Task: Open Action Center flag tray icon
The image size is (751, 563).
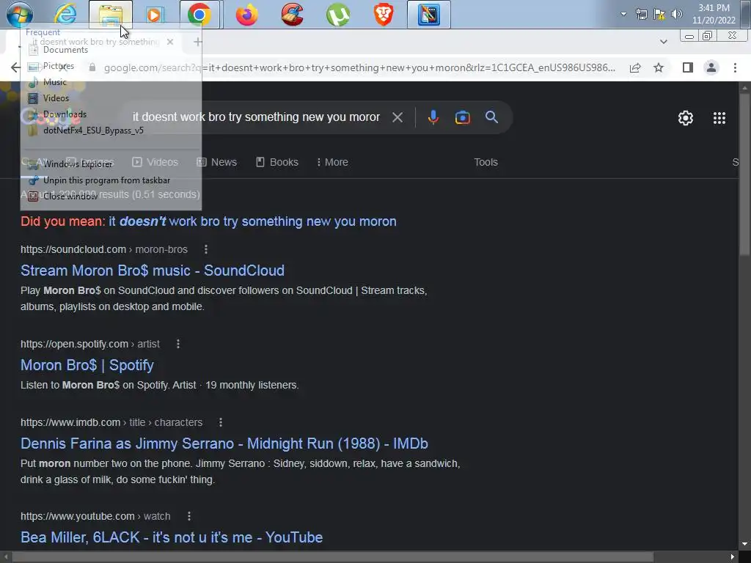Action: 659,14
